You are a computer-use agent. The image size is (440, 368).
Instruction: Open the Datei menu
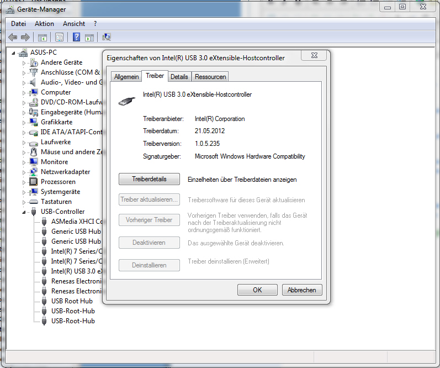click(x=19, y=24)
